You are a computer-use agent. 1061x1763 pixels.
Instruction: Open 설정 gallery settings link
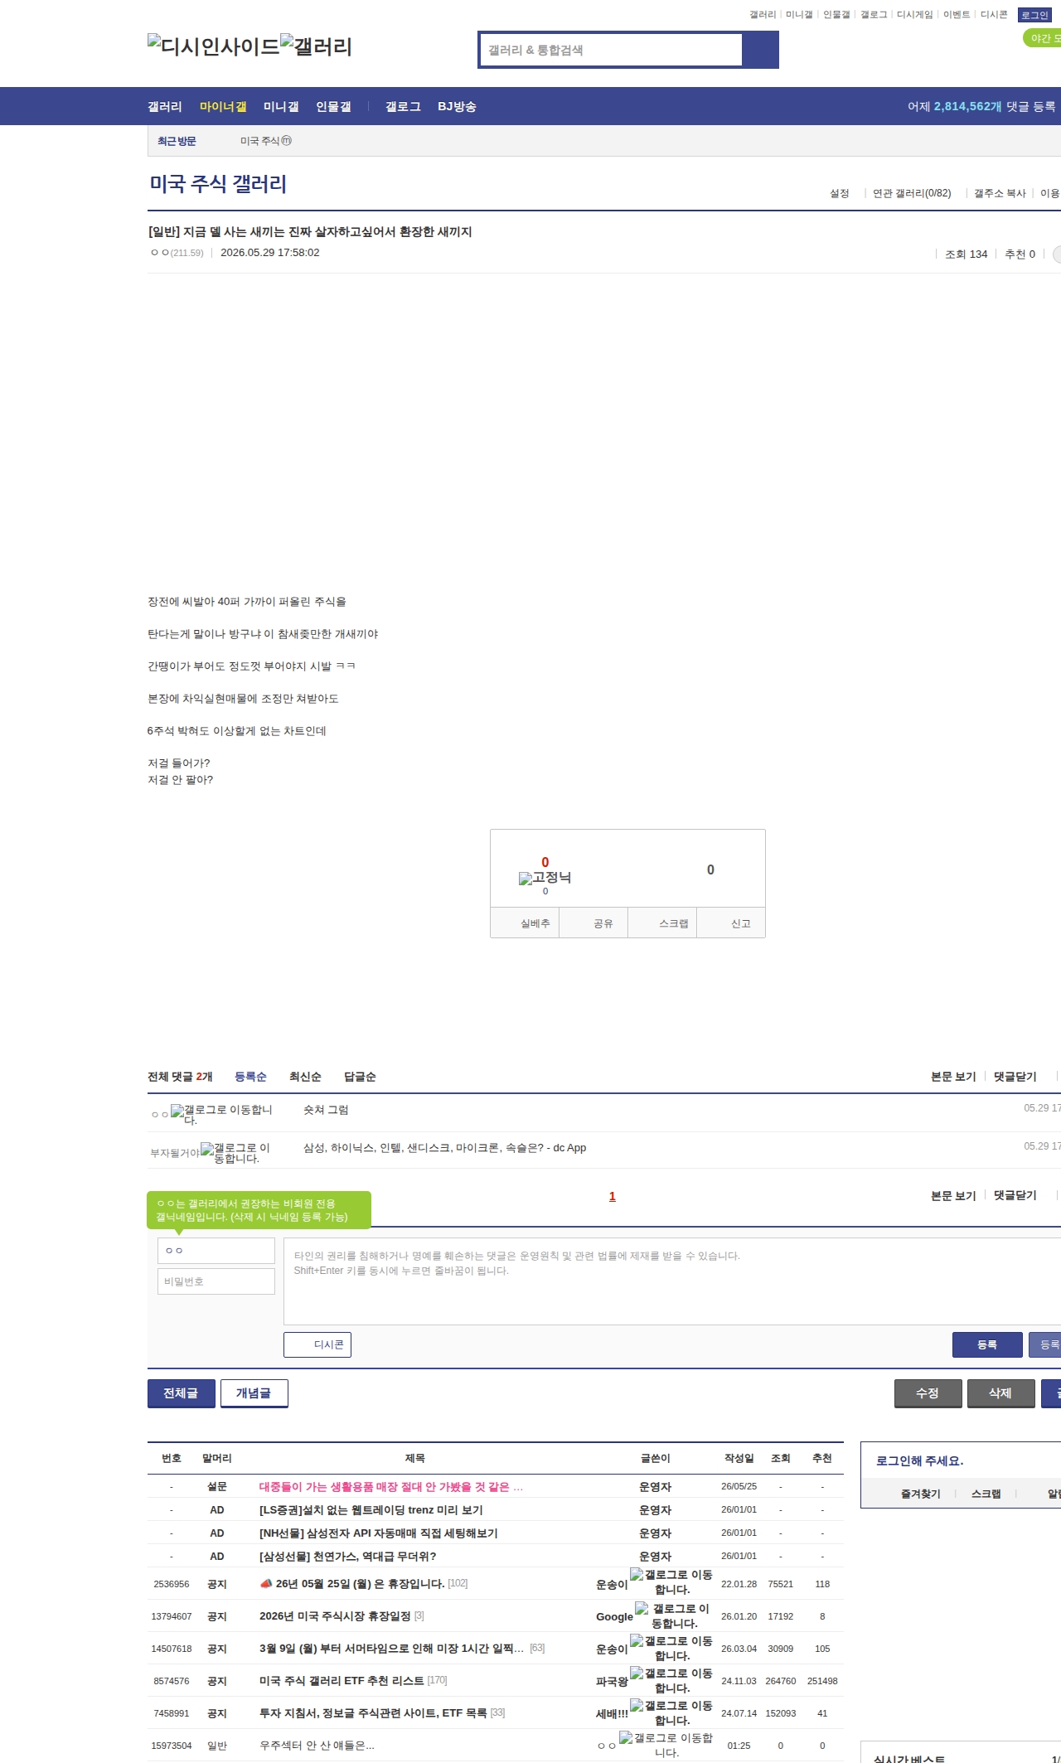[x=840, y=193]
